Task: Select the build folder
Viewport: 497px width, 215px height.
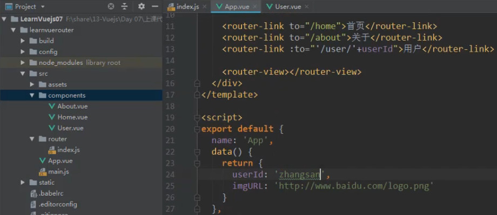Action: pyautogui.click(x=46, y=41)
